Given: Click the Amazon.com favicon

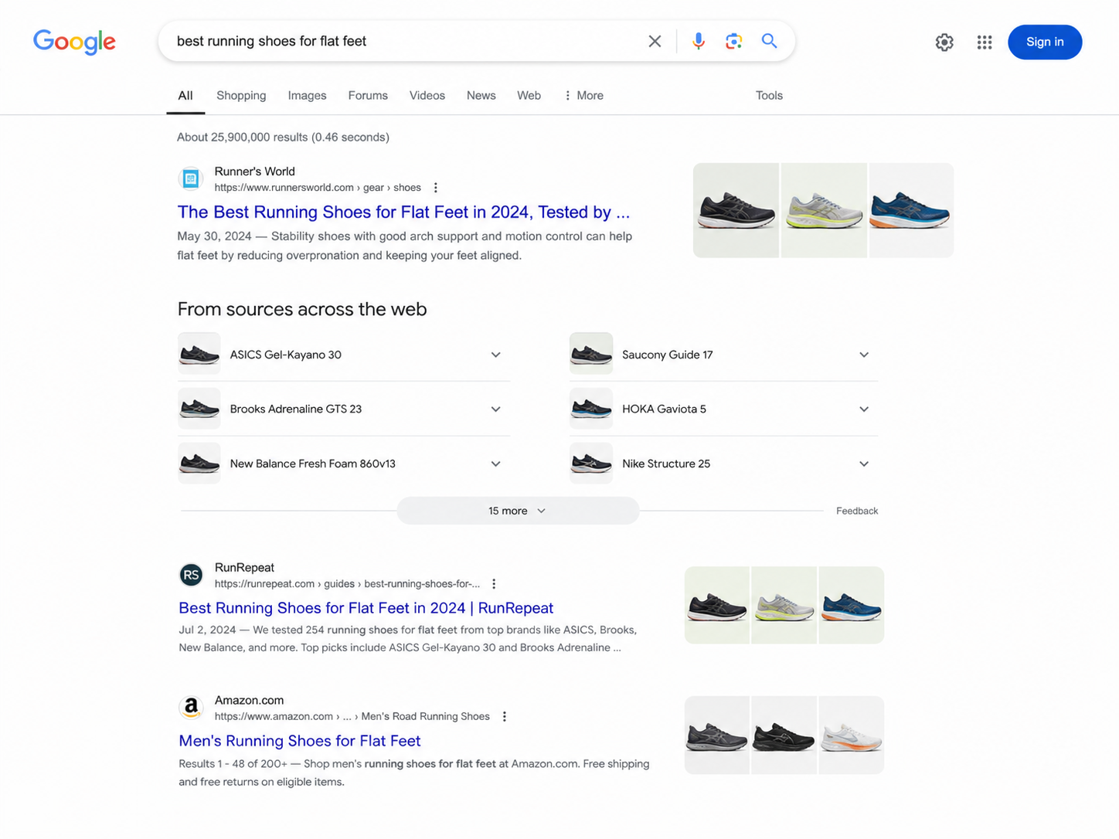Looking at the screenshot, I should pos(191,707).
